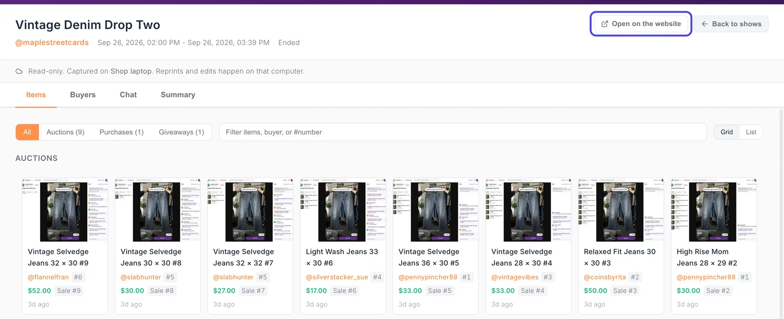This screenshot has height=319, width=784.
Task: Click the Ended status label
Action: (x=289, y=43)
